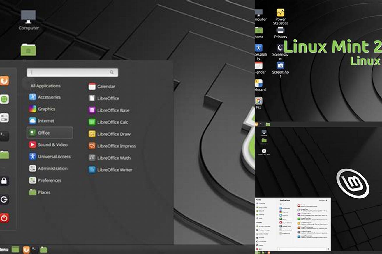Open Files from the bottom-left panel launcher
The image size is (382, 254).
tap(44, 249)
